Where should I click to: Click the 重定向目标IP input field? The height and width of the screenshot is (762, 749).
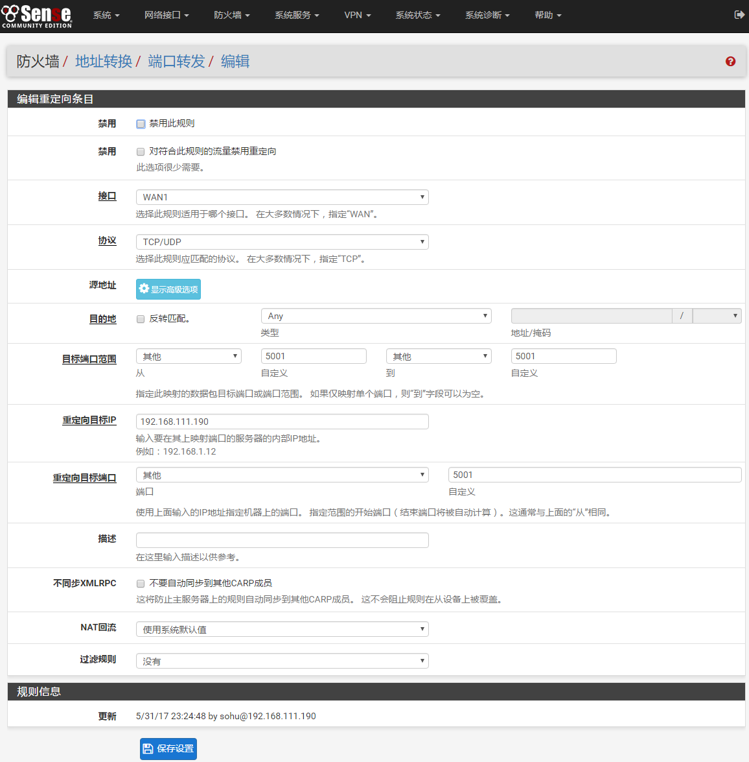click(x=282, y=422)
